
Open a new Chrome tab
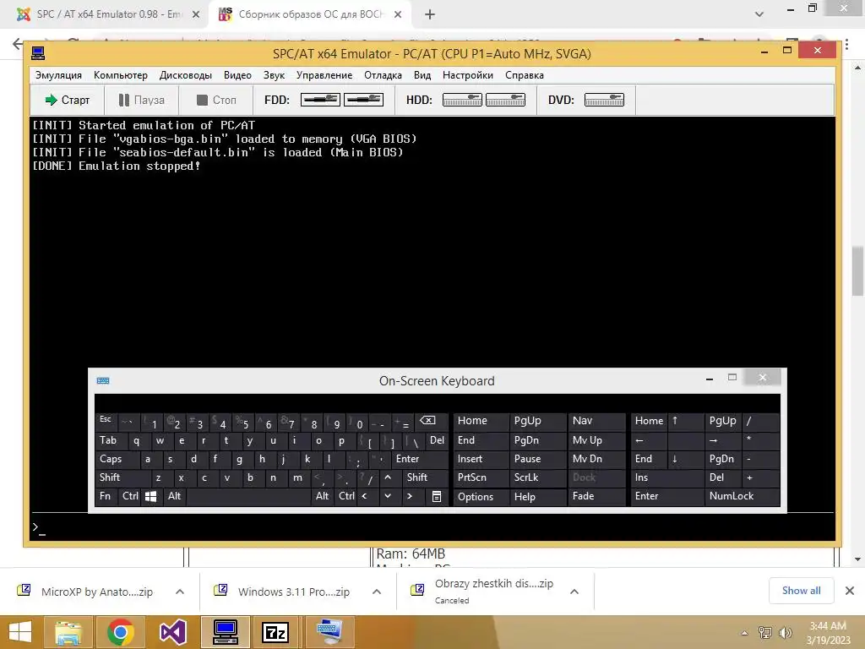(430, 14)
